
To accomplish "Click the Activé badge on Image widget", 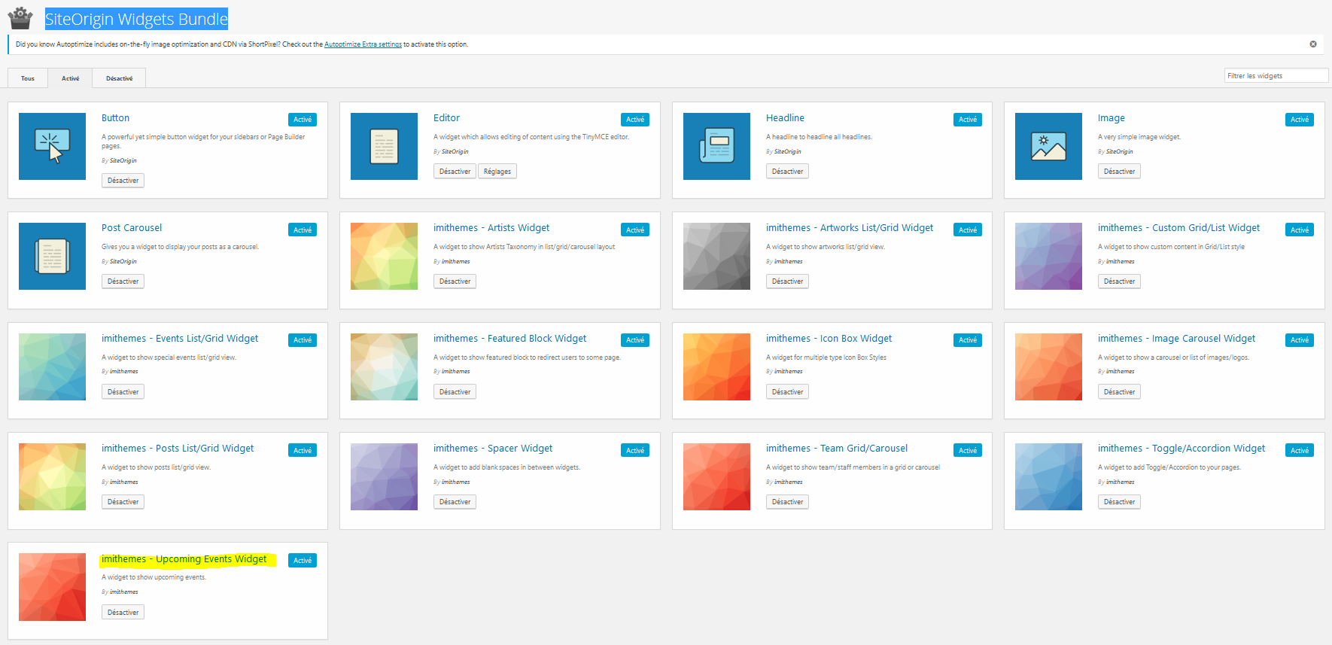I will coord(1300,120).
